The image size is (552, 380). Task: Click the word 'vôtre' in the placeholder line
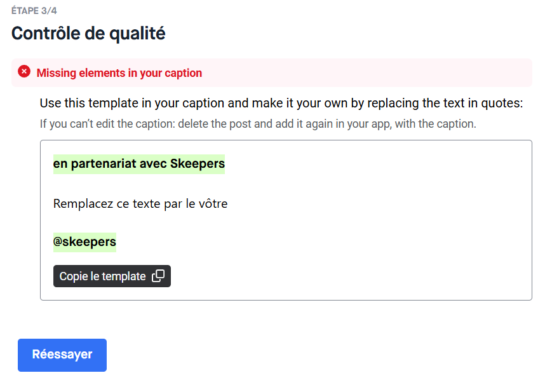(x=212, y=203)
